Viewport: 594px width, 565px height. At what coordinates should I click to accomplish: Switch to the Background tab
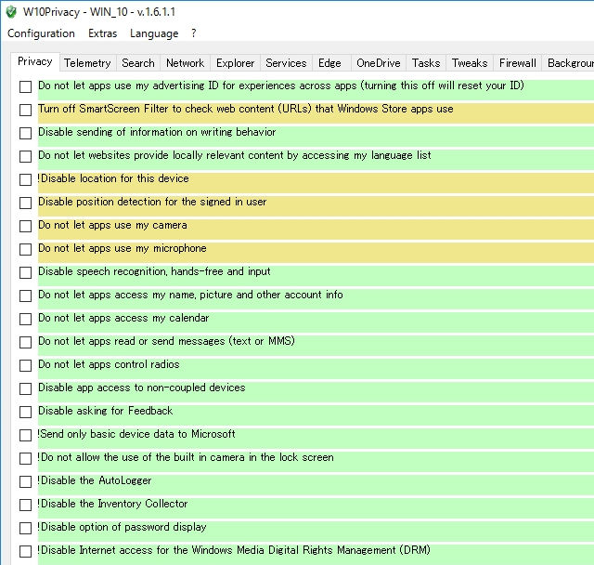tap(570, 63)
